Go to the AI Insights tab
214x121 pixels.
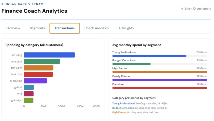pos(126,28)
